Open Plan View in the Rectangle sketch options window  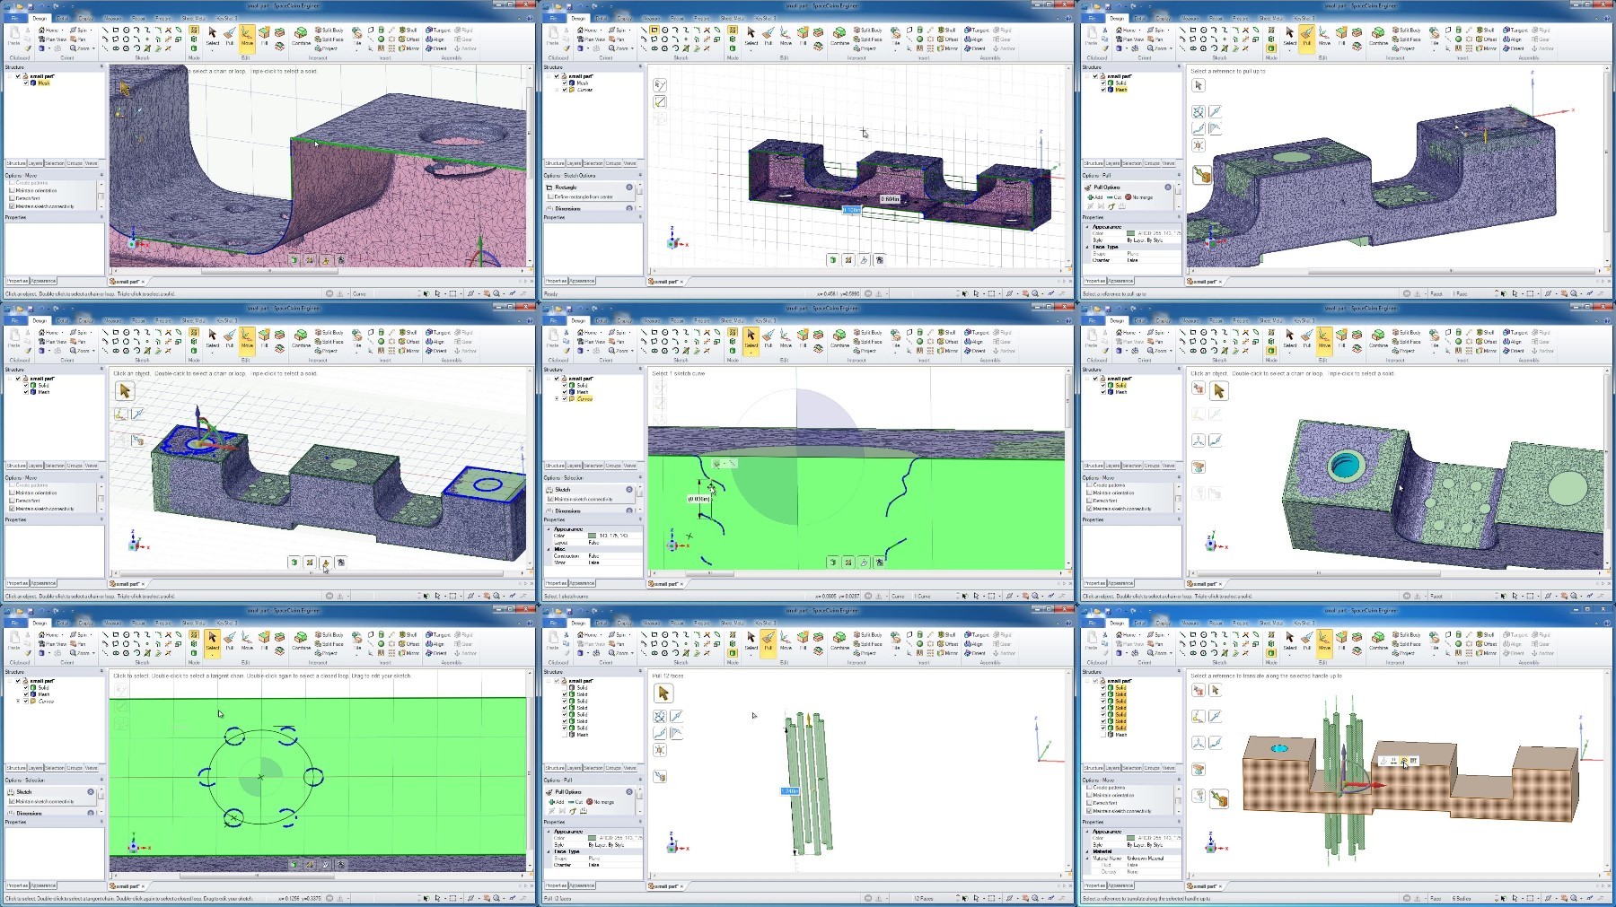[590, 39]
